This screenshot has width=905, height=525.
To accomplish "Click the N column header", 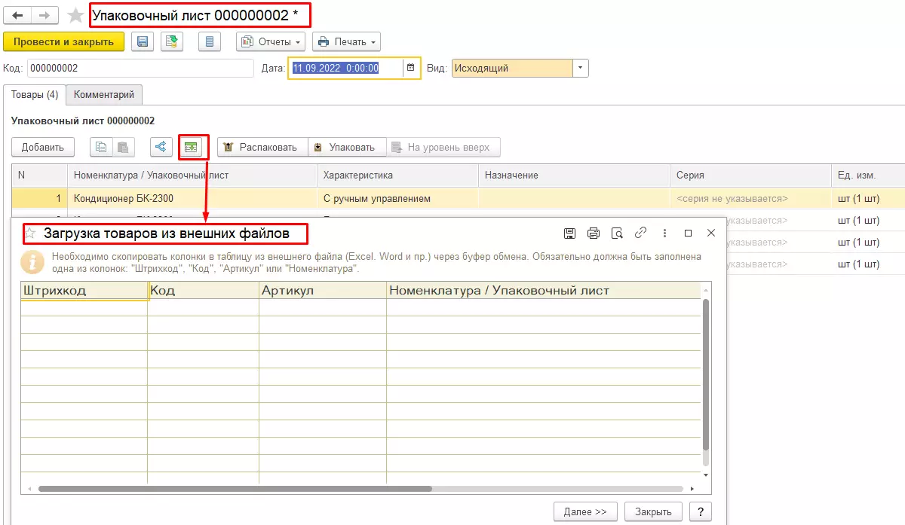I will point(39,175).
